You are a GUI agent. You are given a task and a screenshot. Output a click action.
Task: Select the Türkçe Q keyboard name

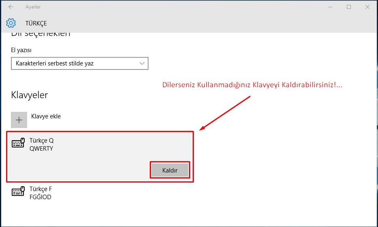pos(41,141)
